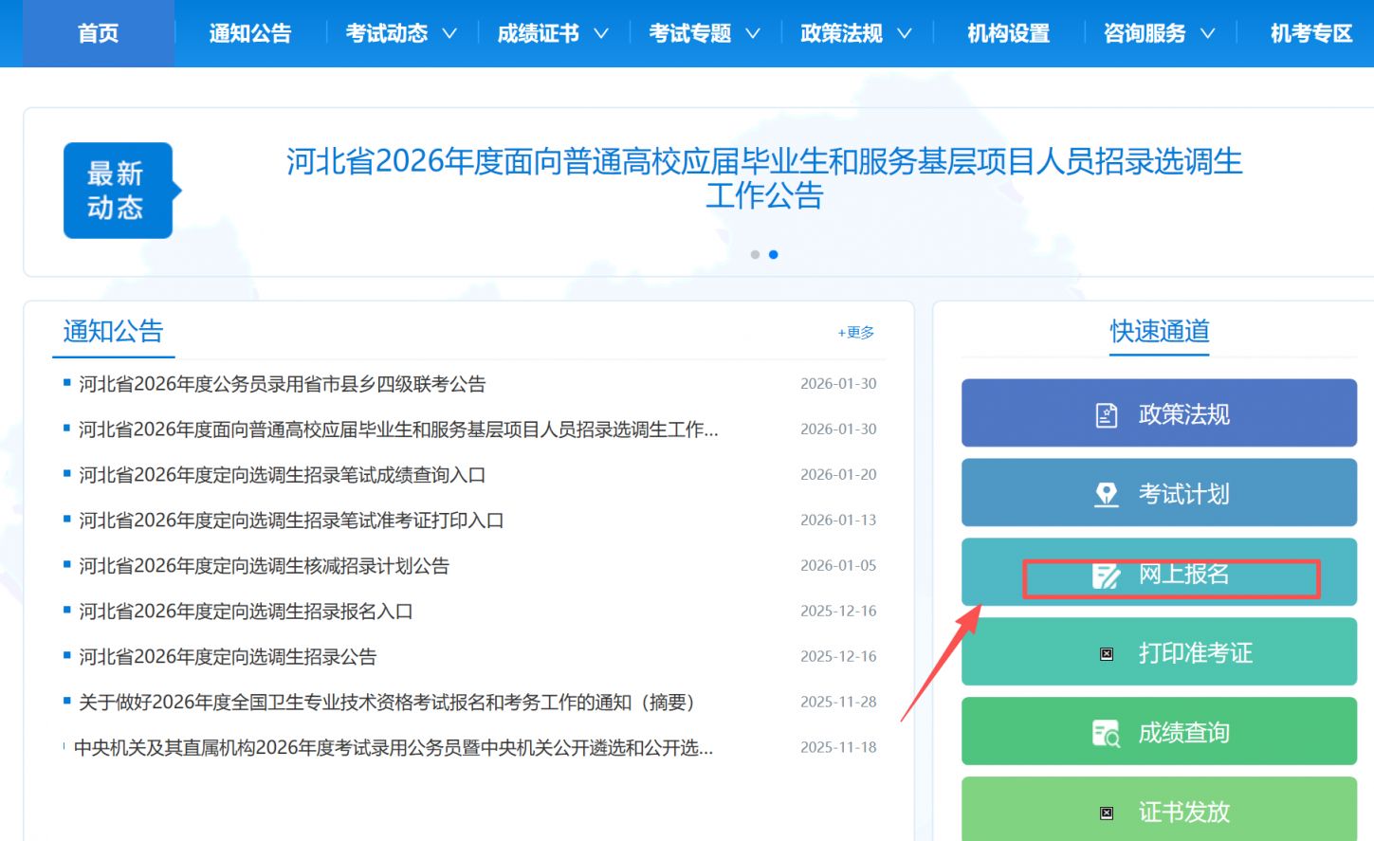Open 考试动态 navigation menu label

(x=387, y=33)
